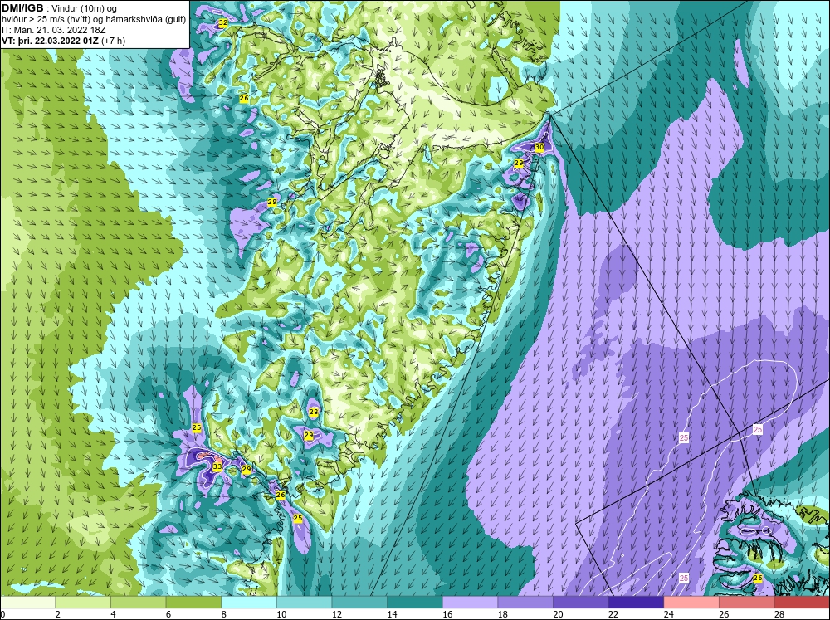
Task: Click the legend scale number 4
Action: coord(113,614)
